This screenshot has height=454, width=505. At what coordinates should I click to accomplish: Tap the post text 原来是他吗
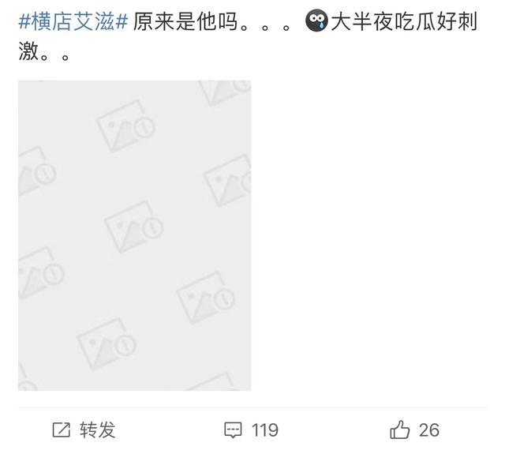pyautogui.click(x=185, y=21)
